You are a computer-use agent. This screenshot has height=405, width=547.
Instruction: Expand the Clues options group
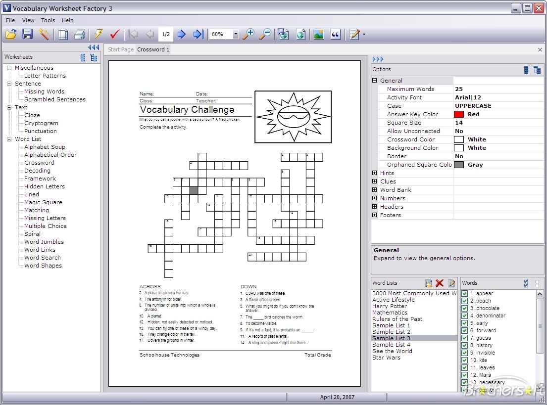375,181
